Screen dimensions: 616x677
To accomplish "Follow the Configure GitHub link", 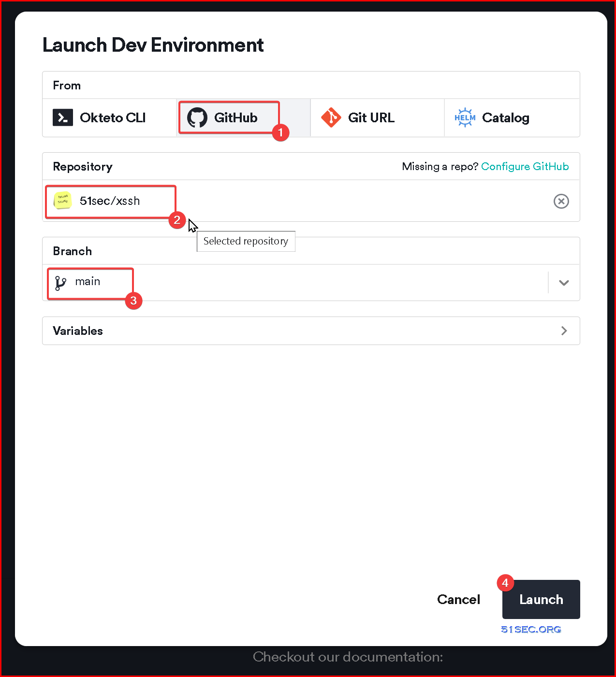I will (525, 166).
